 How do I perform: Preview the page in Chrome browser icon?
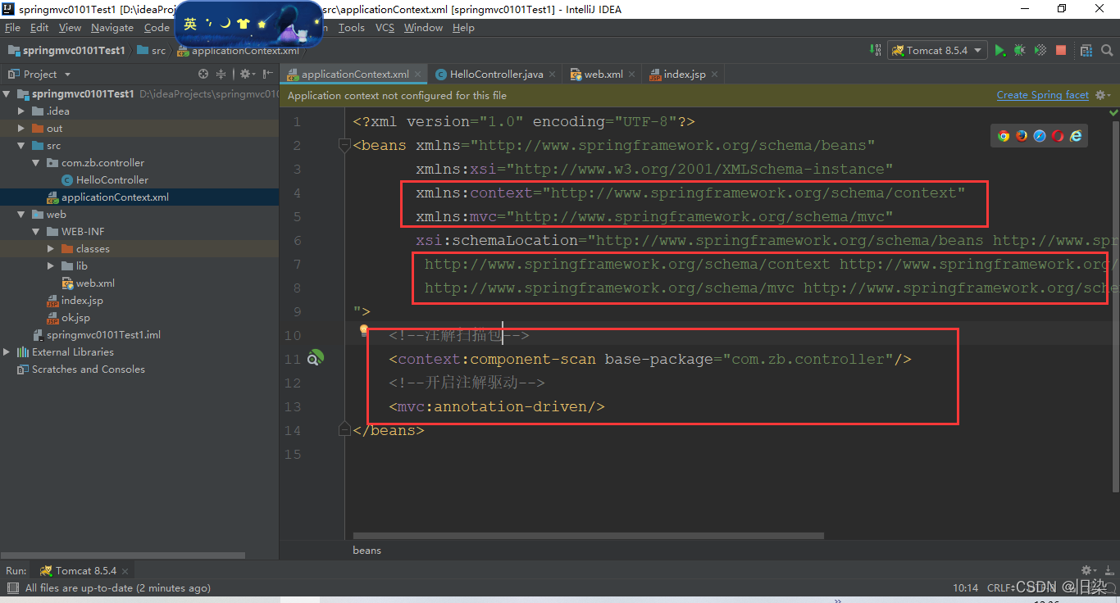(x=1004, y=135)
